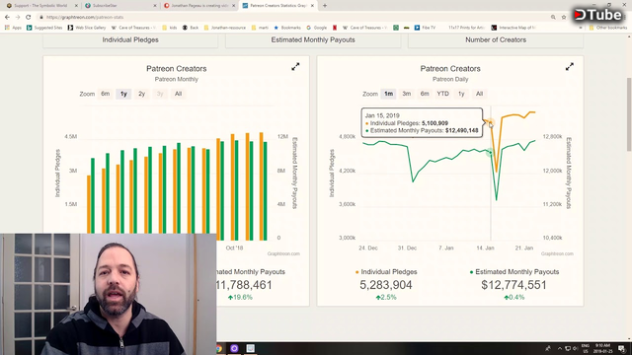This screenshot has width=632, height=355.
Task: Set daily chart zoom to 1y
Action: [x=461, y=94]
